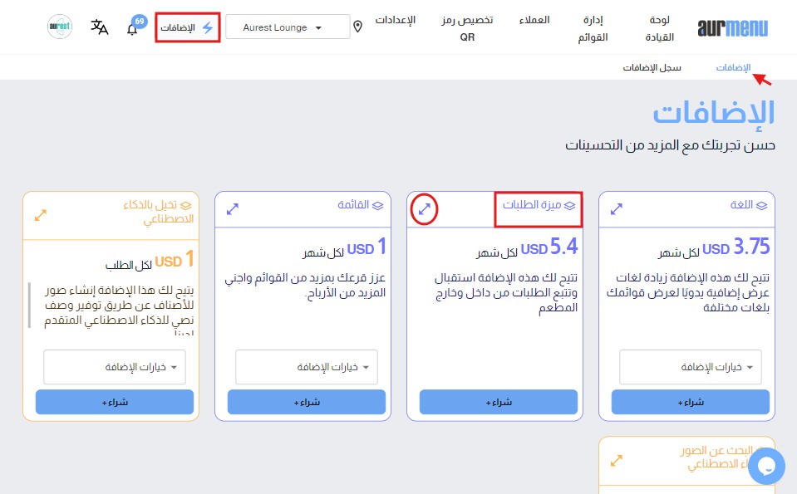Image resolution: width=797 pixels, height=494 pixels.
Task: Click شراء button in ميزة الطلبات card
Action: (499, 402)
